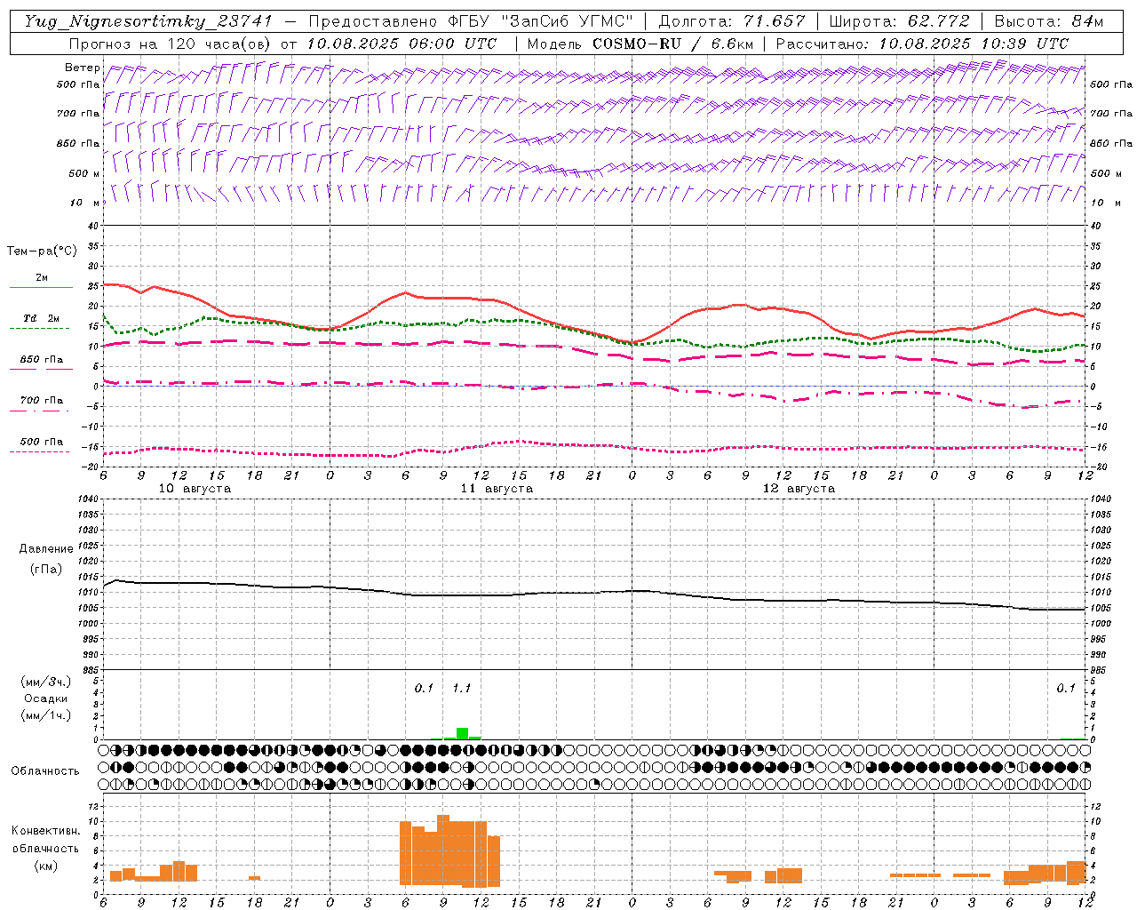The height and width of the screenshot is (910, 1137).
Task: Click the Td 2м legend label
Action: click(x=42, y=318)
